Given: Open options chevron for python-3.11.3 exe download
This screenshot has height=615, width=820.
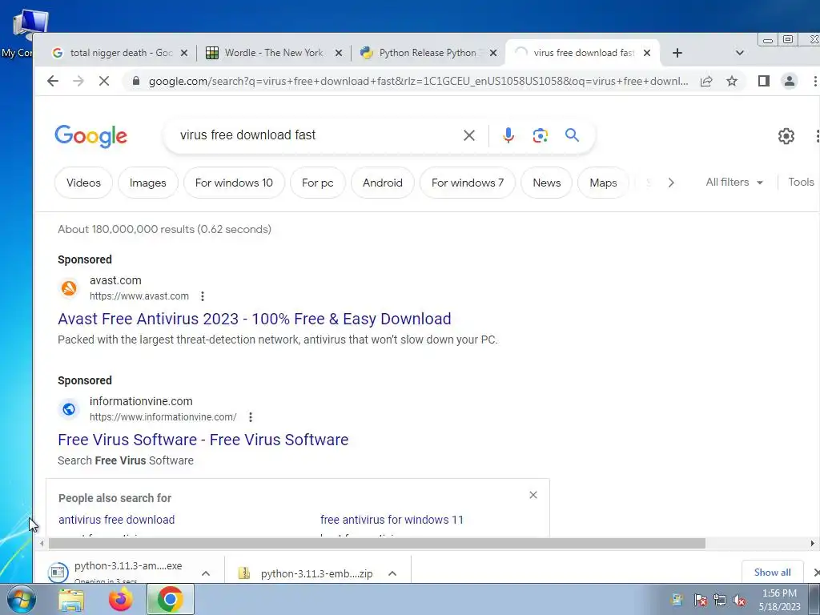Looking at the screenshot, I should [x=206, y=573].
